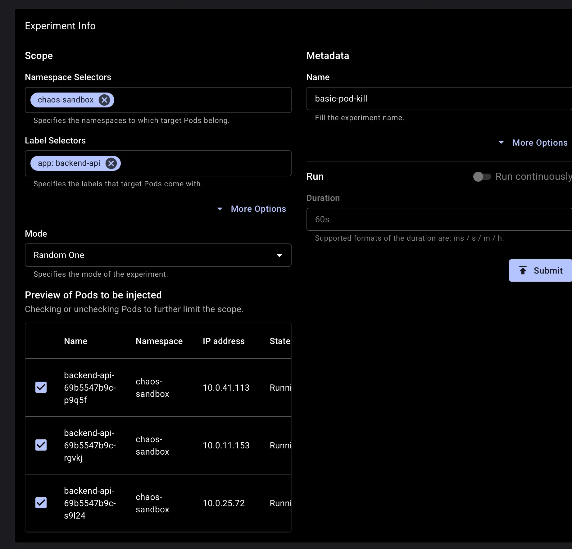Uncheck pod backend-api-69b5547b9c-s9l24
Screen dimensions: 572x549
pos(41,503)
